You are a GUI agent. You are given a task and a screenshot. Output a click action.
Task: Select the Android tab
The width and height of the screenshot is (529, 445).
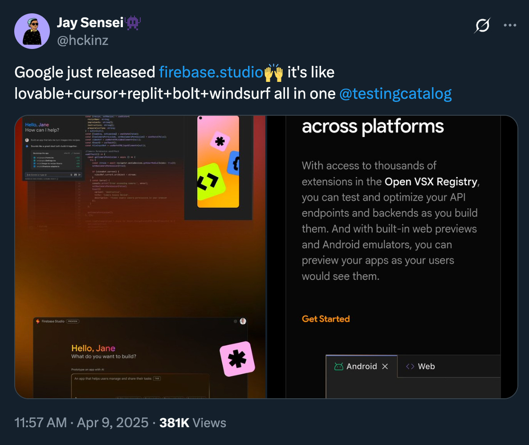(x=361, y=366)
